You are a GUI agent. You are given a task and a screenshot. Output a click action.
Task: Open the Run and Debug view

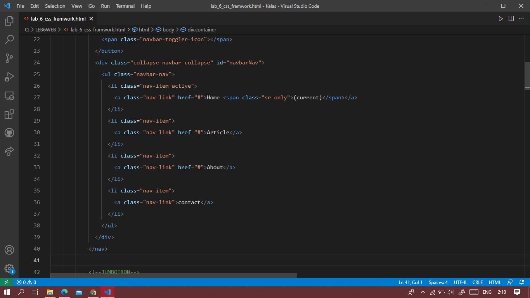(x=9, y=77)
